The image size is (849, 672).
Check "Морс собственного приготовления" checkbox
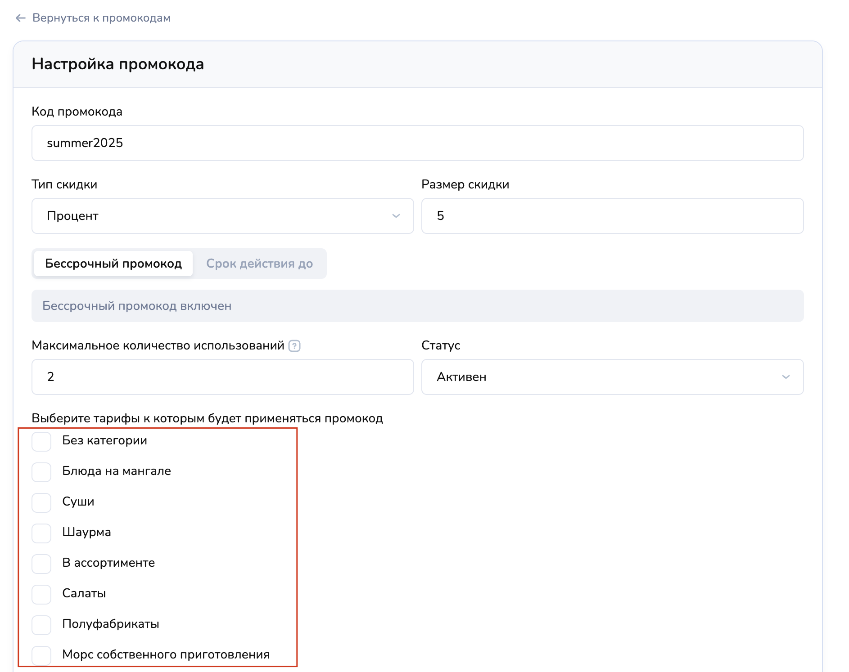click(x=41, y=655)
